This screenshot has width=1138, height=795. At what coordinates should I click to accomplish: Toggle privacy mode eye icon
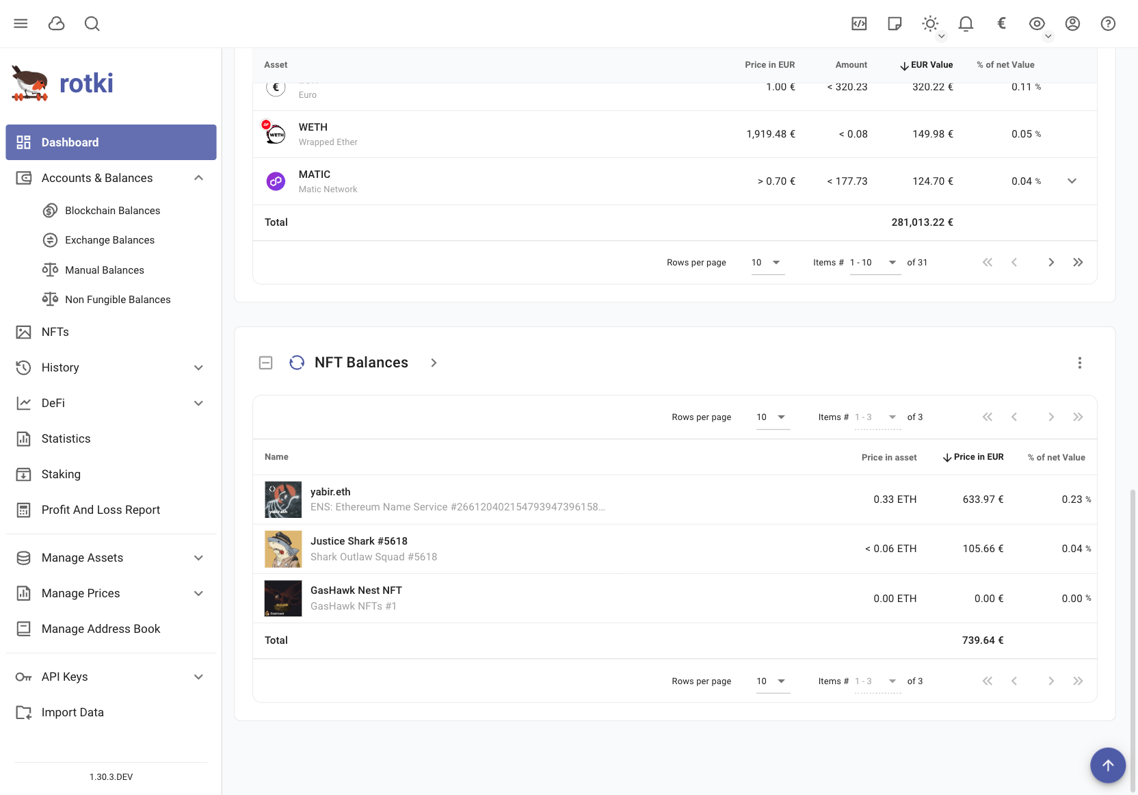[x=1037, y=24]
